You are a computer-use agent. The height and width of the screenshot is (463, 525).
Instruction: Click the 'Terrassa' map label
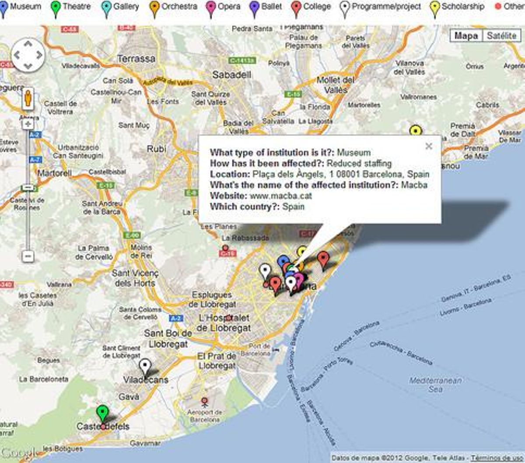pyautogui.click(x=136, y=58)
